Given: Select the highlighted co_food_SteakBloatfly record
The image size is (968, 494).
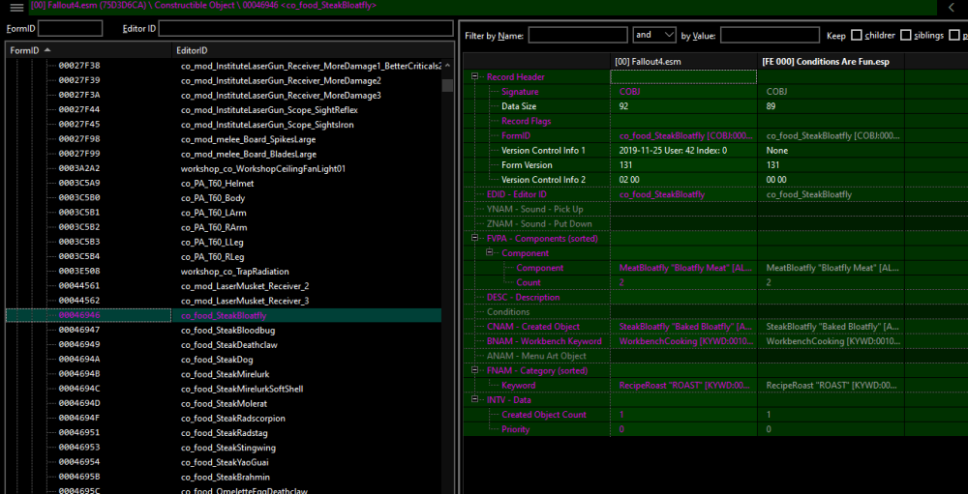Looking at the screenshot, I should (x=224, y=315).
